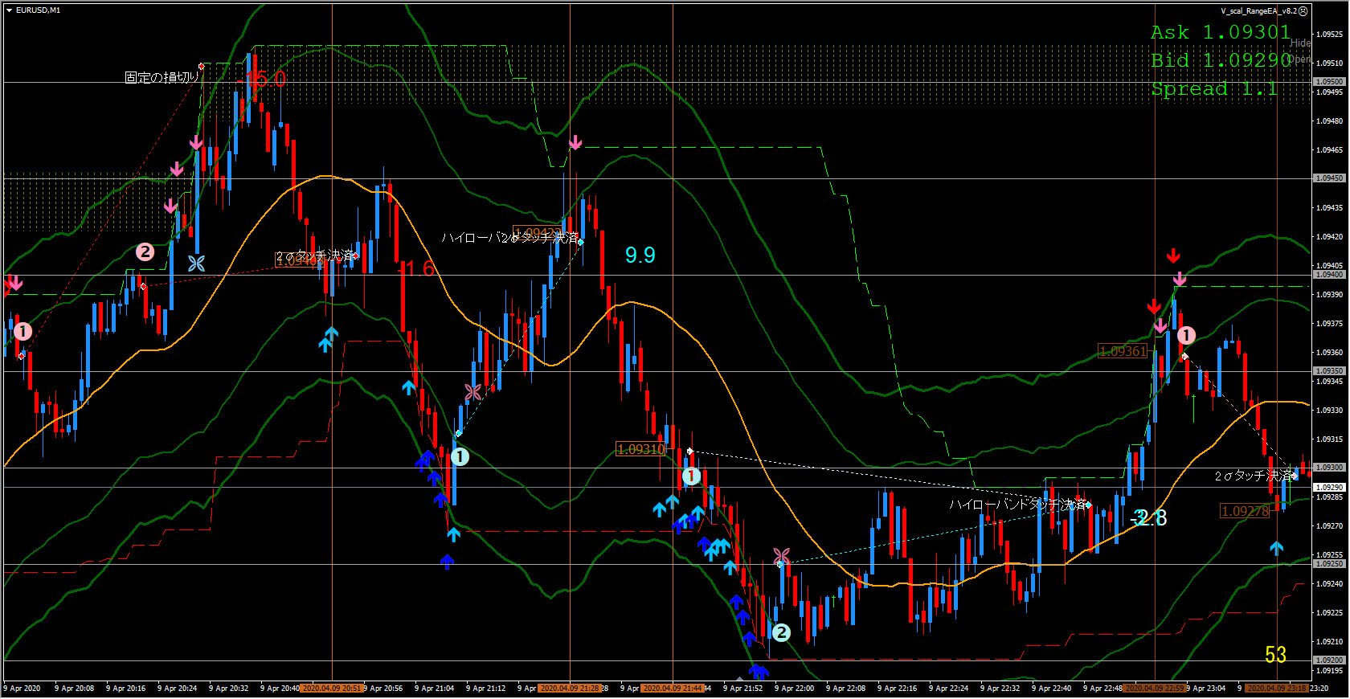Image resolution: width=1350 pixels, height=699 pixels.
Task: Click the cyan circled 2 buy marker
Action: coord(781,632)
